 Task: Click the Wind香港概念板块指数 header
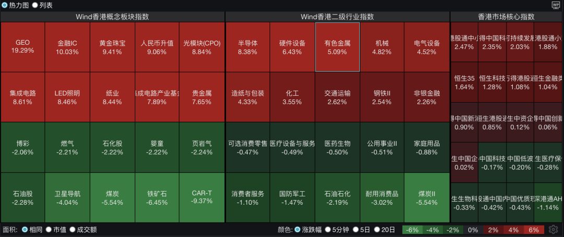pyautogui.click(x=113, y=17)
